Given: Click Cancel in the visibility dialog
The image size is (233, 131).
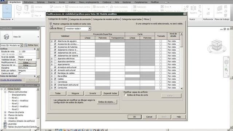Looking at the screenshot, I should point(149,117).
